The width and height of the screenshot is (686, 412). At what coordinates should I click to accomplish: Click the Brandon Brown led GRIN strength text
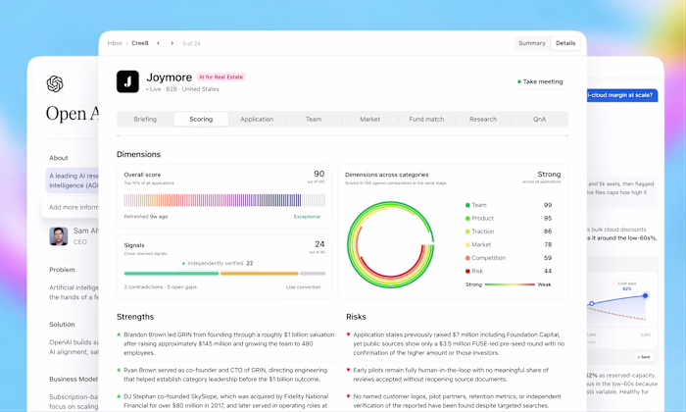point(228,343)
